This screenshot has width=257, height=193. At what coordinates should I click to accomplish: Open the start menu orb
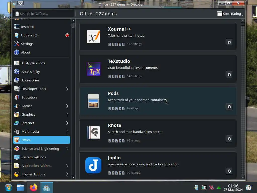click(x=8, y=187)
